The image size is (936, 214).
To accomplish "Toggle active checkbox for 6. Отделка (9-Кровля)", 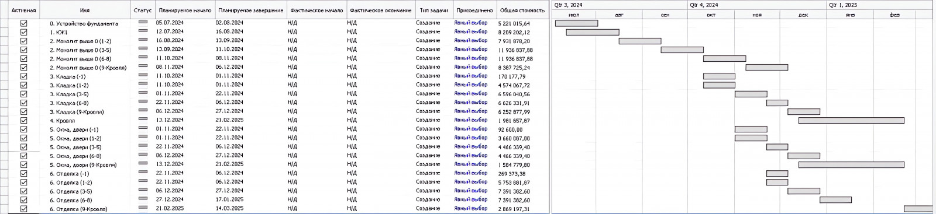I will pos(24,208).
